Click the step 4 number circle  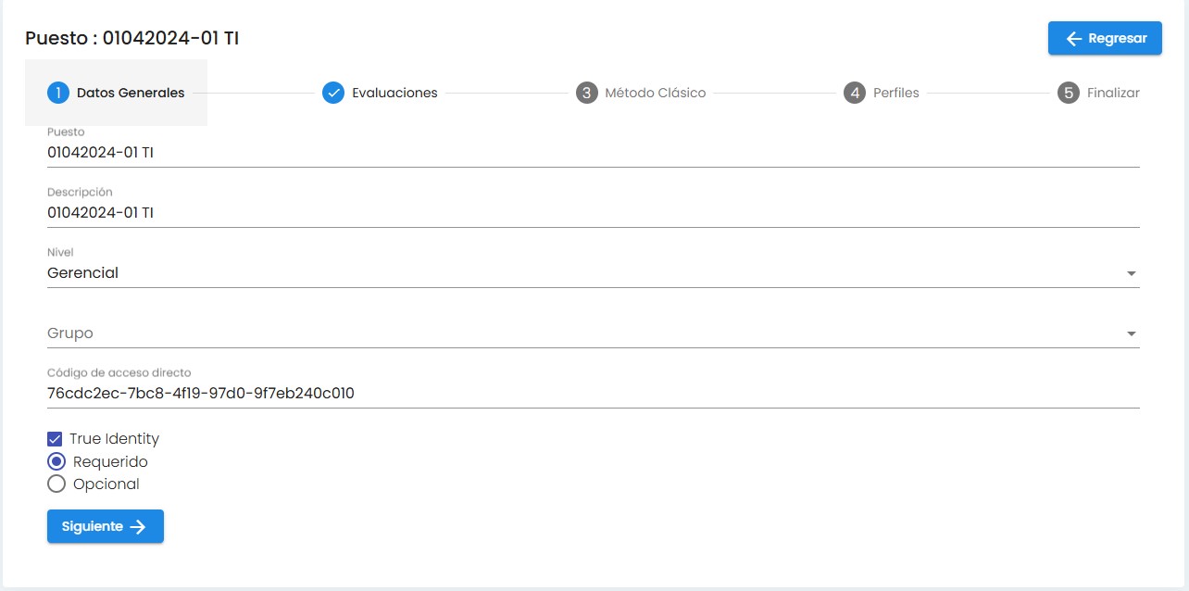tap(855, 93)
